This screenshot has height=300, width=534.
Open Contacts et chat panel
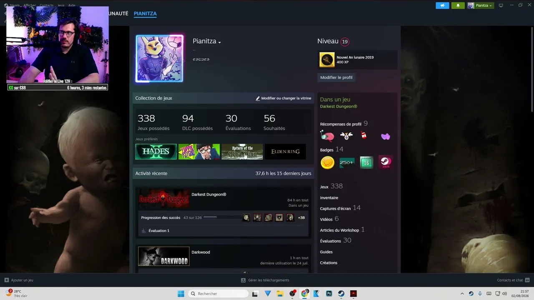pyautogui.click(x=514, y=280)
